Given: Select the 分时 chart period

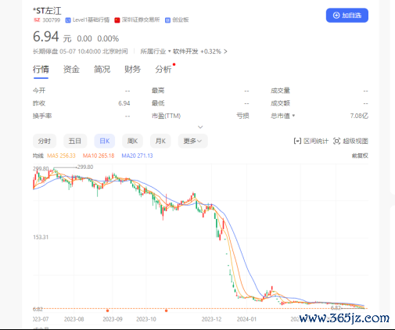Looking at the screenshot, I should click(45, 141).
